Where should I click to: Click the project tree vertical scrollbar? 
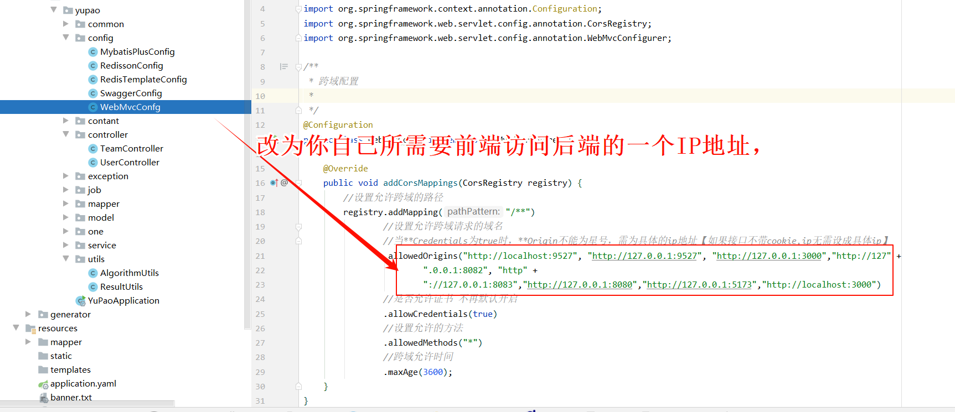point(247,165)
